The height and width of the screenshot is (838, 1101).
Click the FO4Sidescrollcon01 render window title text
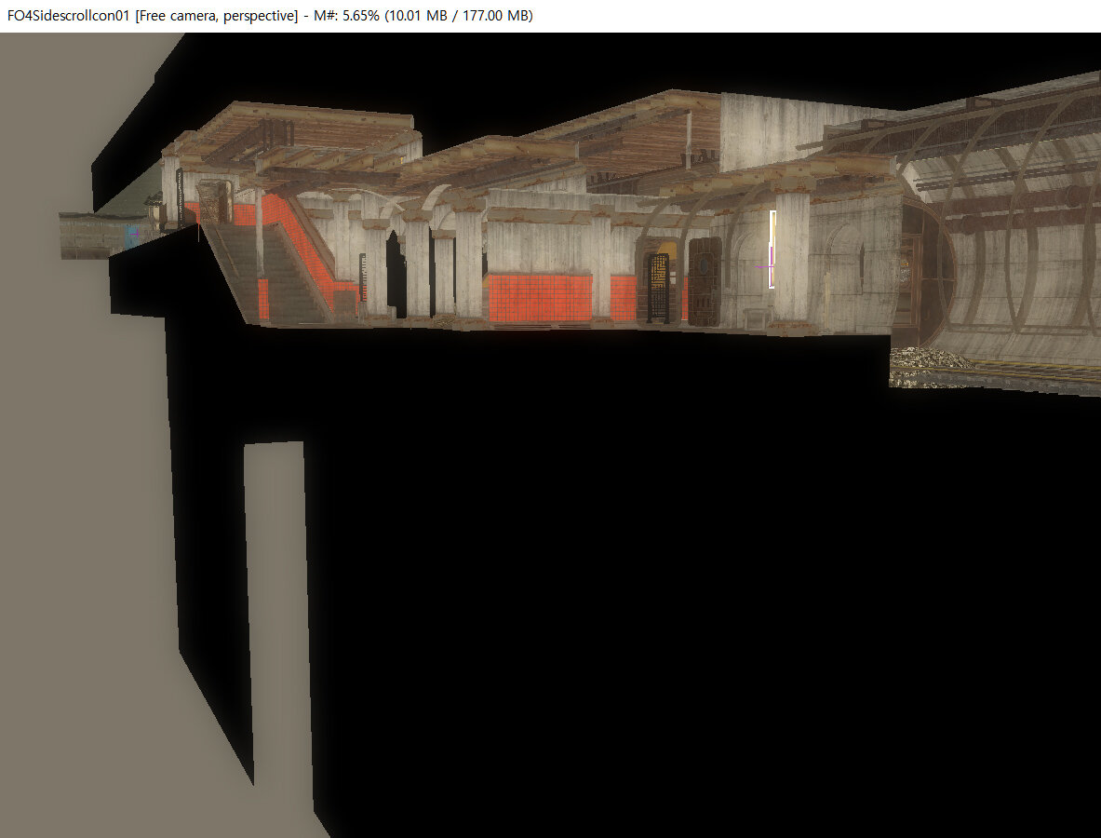[270, 16]
